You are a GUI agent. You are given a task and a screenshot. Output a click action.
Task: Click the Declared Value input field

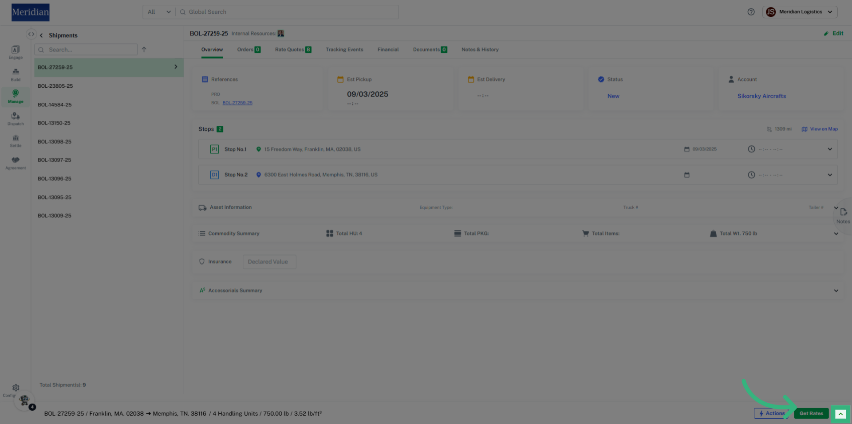269,262
